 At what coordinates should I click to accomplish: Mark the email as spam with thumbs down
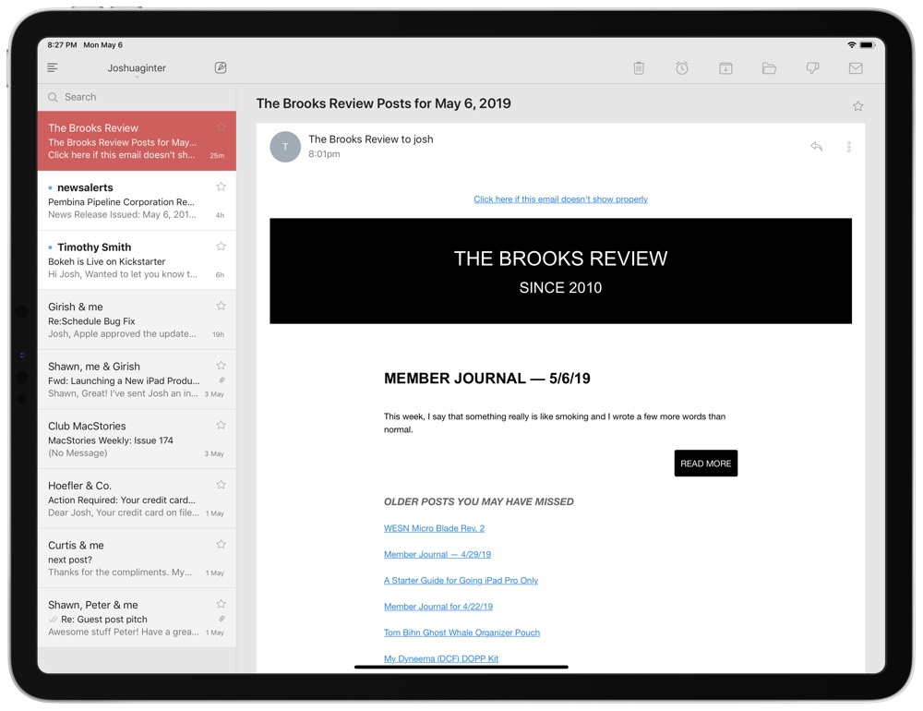(812, 67)
